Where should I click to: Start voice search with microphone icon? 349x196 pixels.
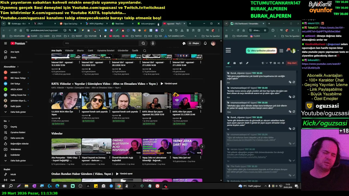pyautogui.click(x=153, y=43)
